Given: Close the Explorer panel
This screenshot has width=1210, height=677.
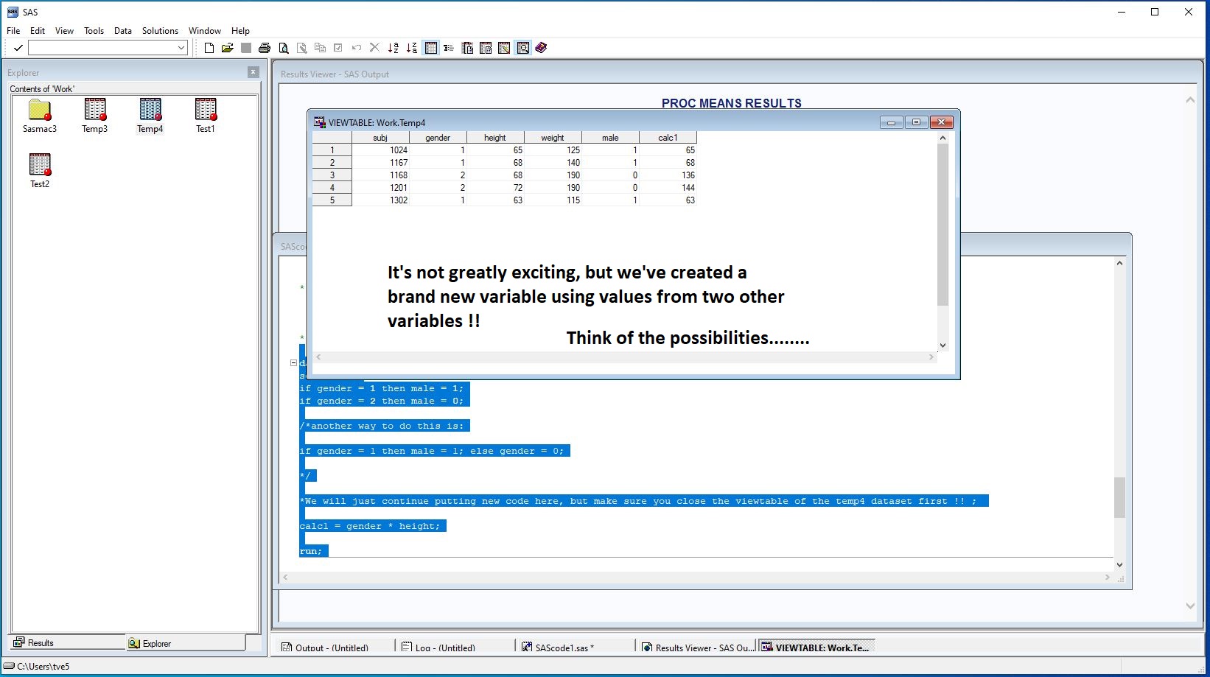Looking at the screenshot, I should 253,72.
